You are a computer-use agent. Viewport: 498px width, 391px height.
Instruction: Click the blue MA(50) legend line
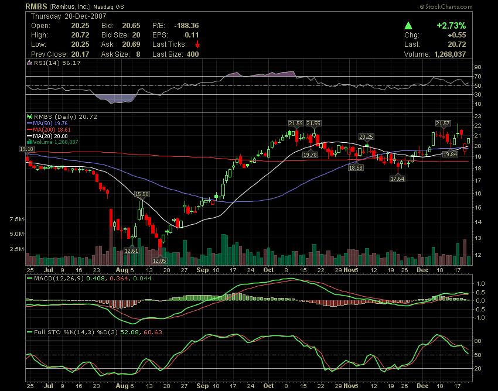coord(30,123)
